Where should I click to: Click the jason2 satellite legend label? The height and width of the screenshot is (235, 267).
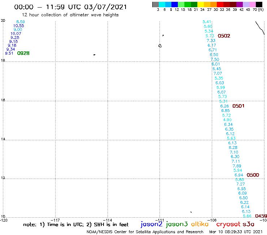tap(152, 224)
